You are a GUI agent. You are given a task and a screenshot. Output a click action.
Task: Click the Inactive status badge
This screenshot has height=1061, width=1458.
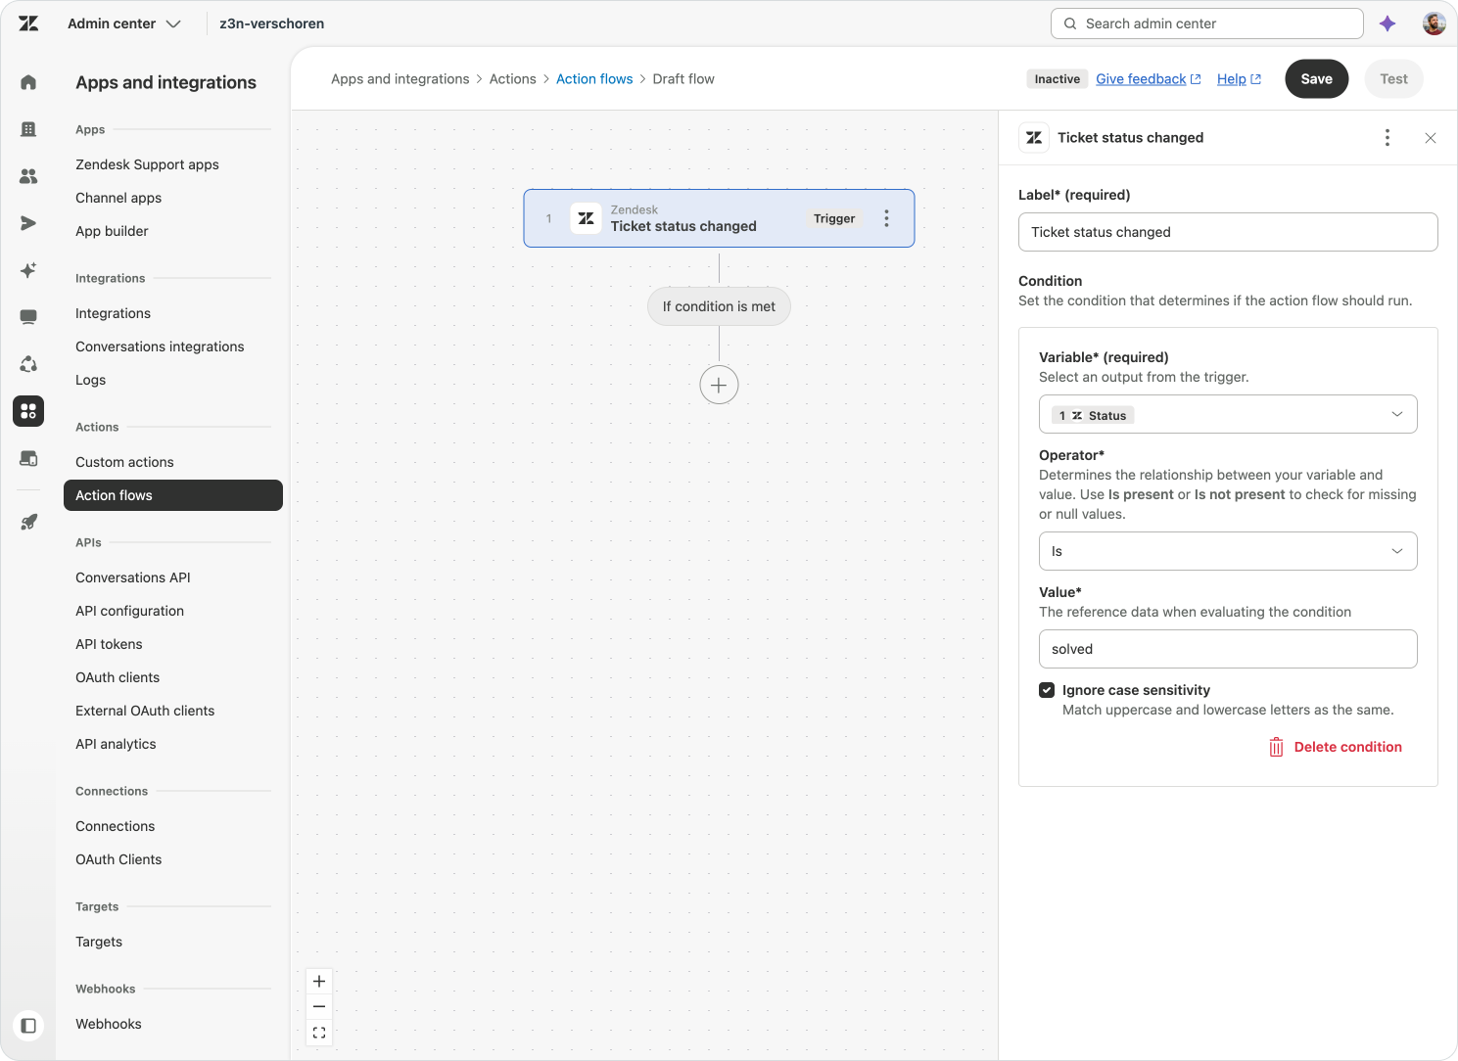(1058, 79)
